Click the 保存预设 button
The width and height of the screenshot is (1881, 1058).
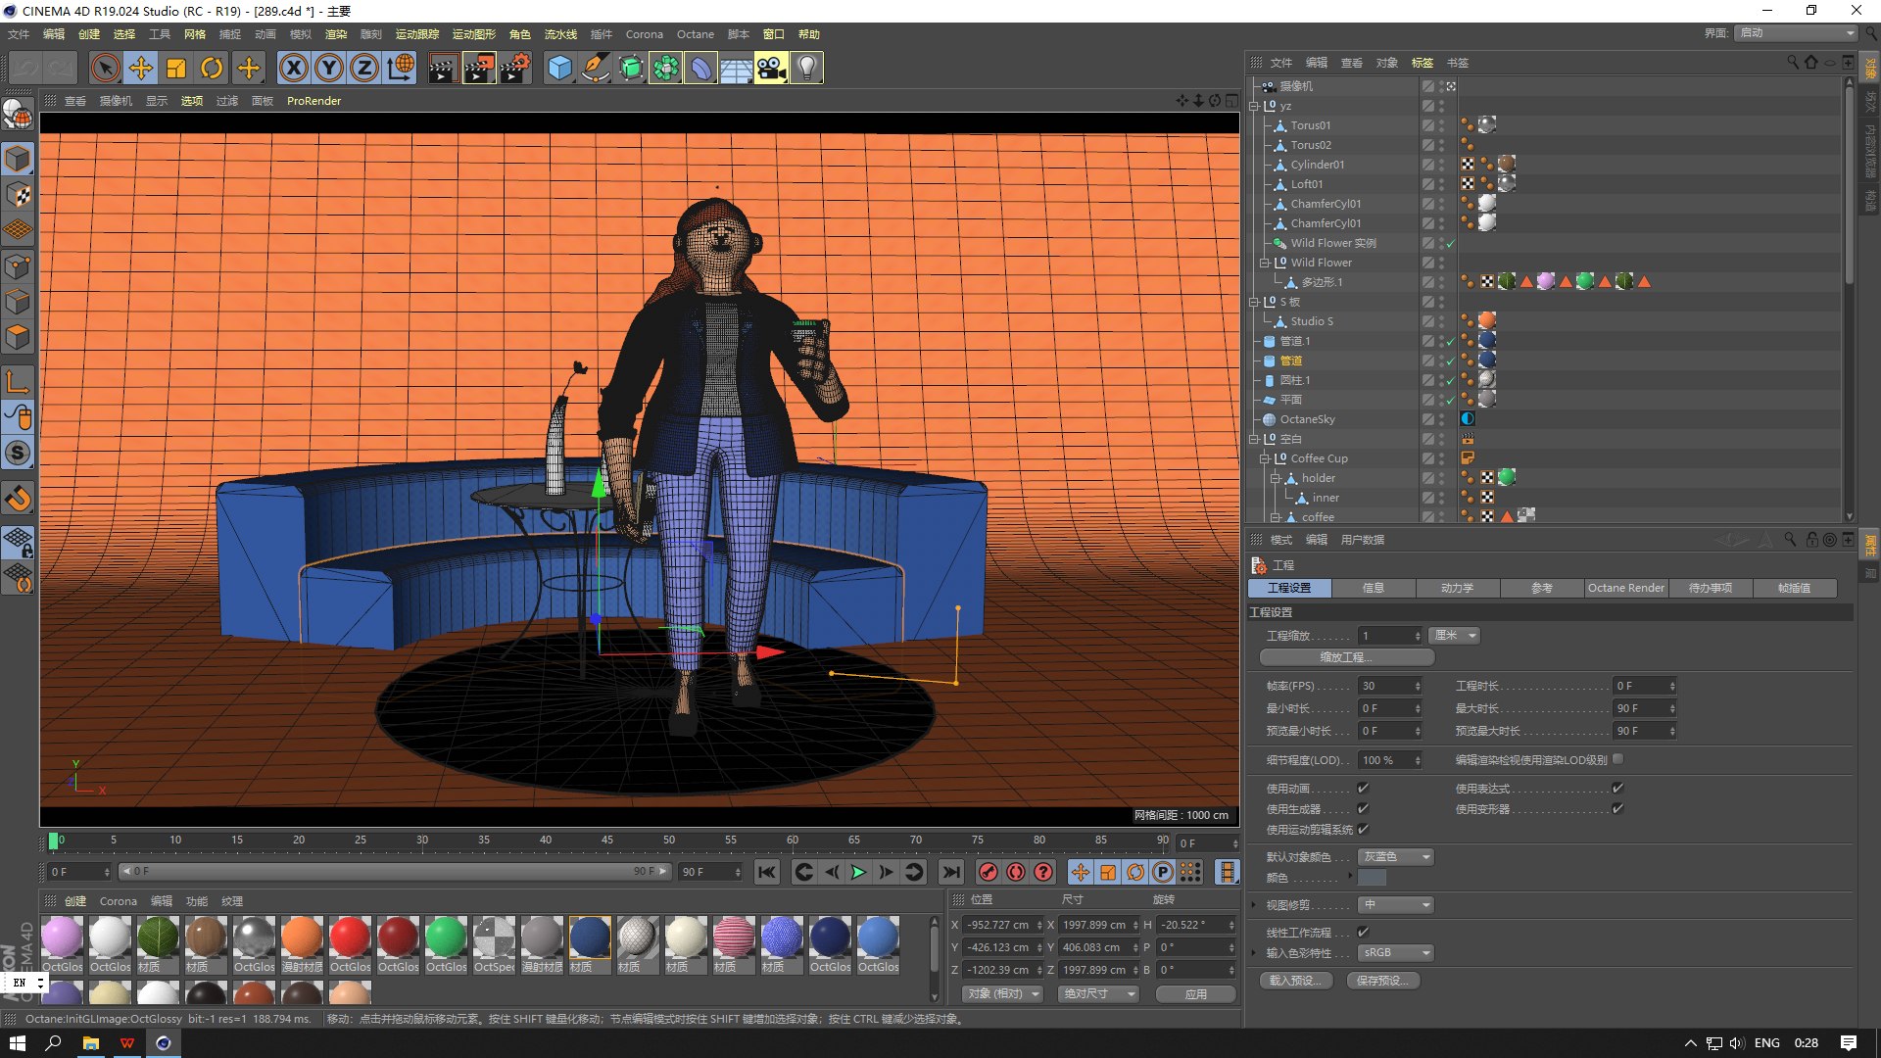(1382, 981)
